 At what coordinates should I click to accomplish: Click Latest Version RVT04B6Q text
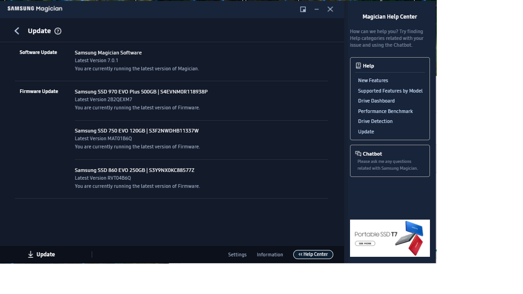(103, 178)
